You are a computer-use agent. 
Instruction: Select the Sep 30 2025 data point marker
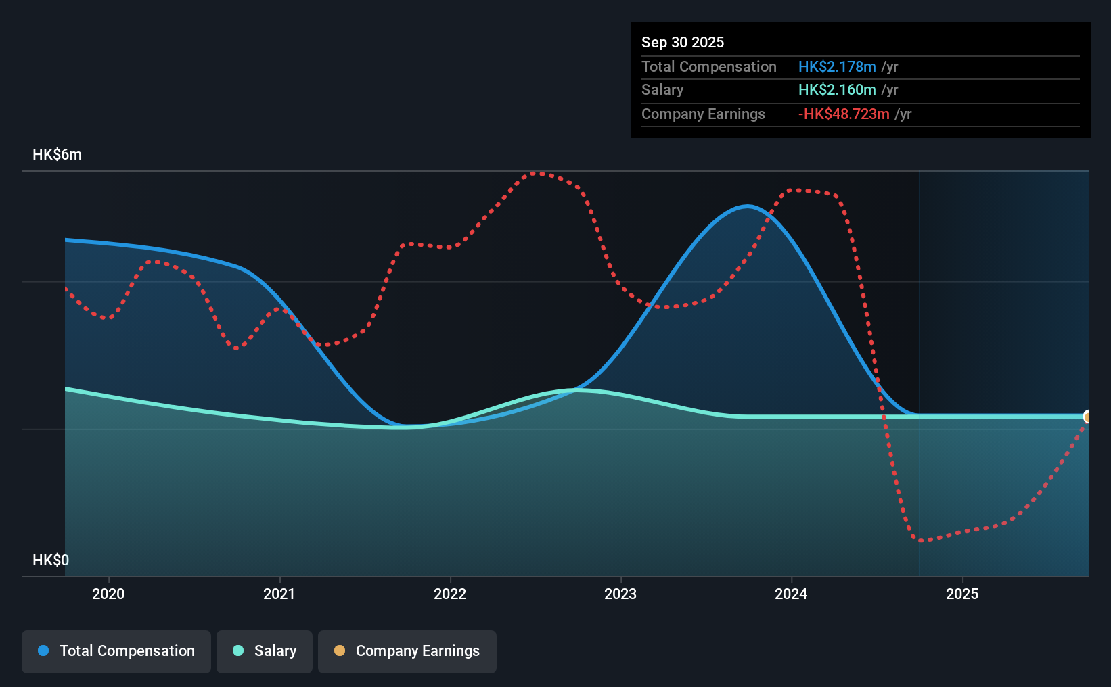click(1088, 417)
